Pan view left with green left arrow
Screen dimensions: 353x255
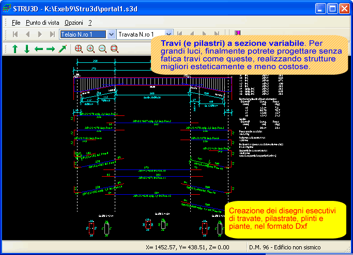39,49
